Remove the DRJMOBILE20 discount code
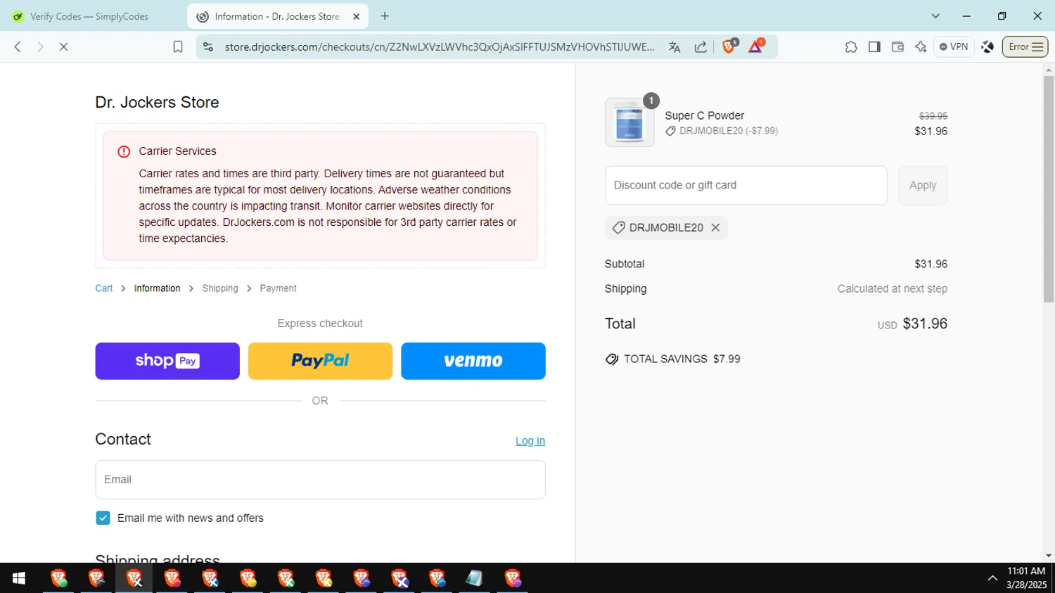The image size is (1055, 593). (x=715, y=227)
